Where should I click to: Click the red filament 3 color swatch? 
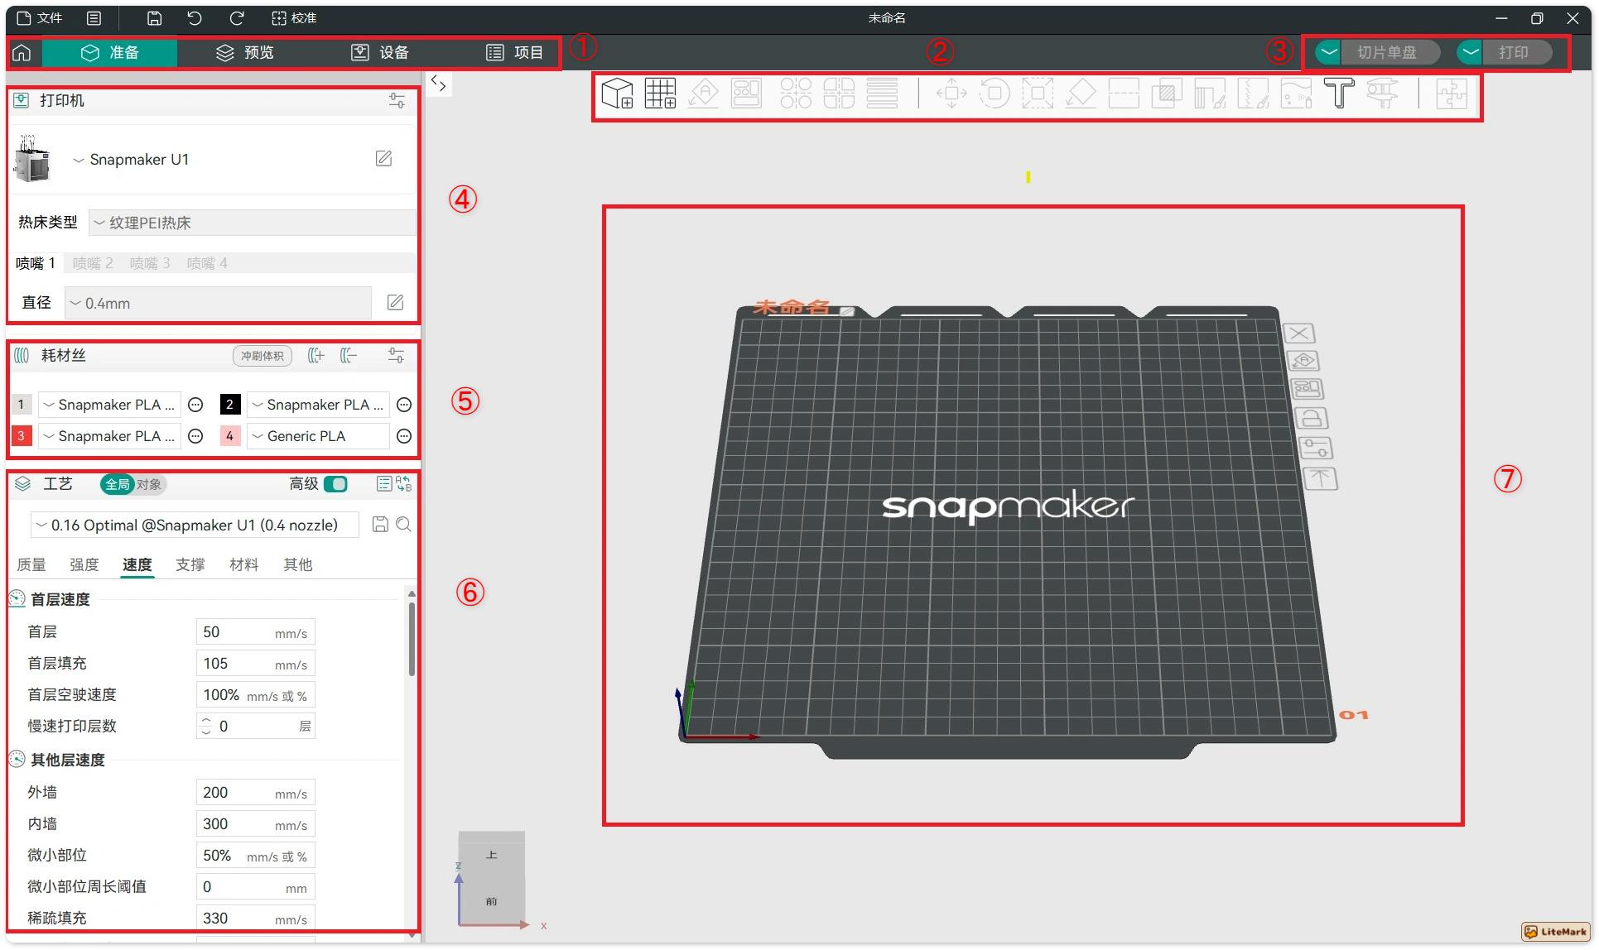point(22,436)
